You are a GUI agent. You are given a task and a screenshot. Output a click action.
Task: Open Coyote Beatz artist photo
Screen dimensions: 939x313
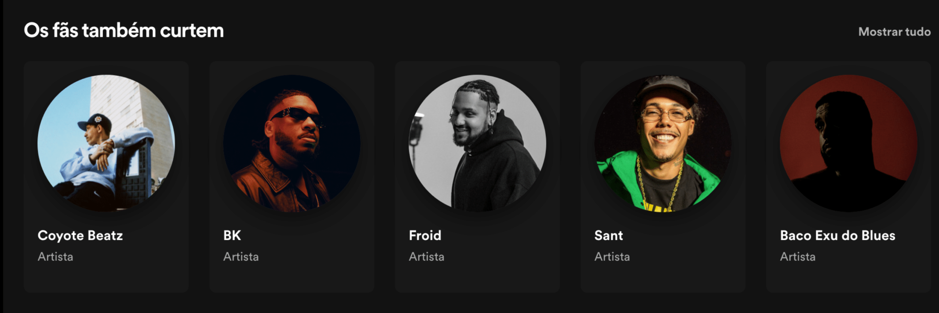106,143
